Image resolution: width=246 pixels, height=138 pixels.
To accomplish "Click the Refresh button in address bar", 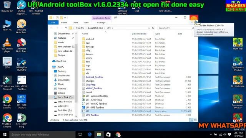I will coord(153,28).
